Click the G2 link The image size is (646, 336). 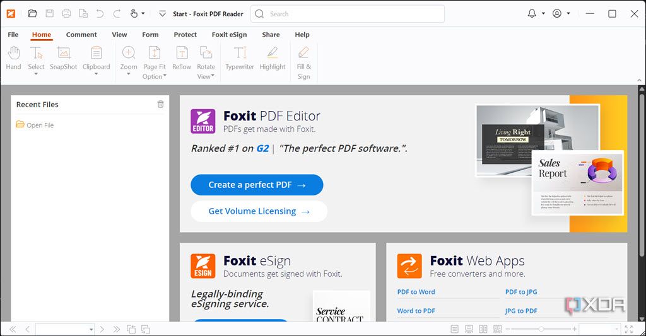263,148
